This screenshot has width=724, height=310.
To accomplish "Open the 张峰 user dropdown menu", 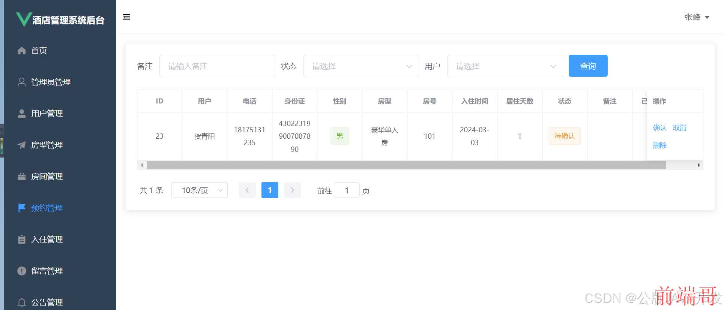I will pos(697,17).
